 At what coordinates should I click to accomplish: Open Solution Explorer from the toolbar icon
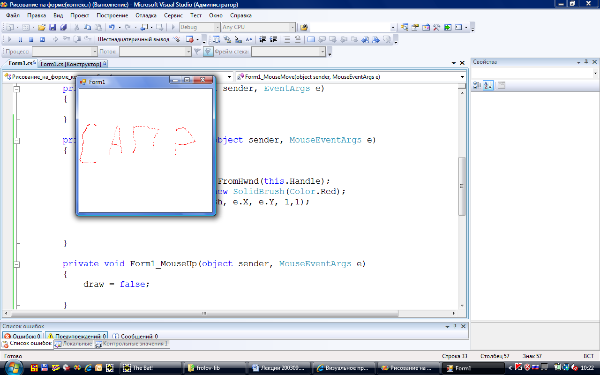click(405, 27)
